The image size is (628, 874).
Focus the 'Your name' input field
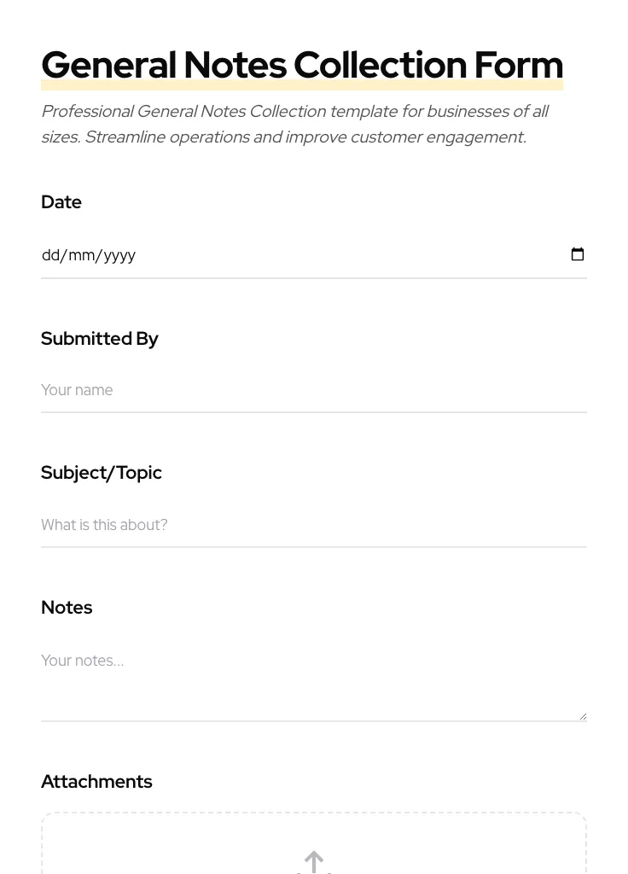pyautogui.click(x=256, y=390)
